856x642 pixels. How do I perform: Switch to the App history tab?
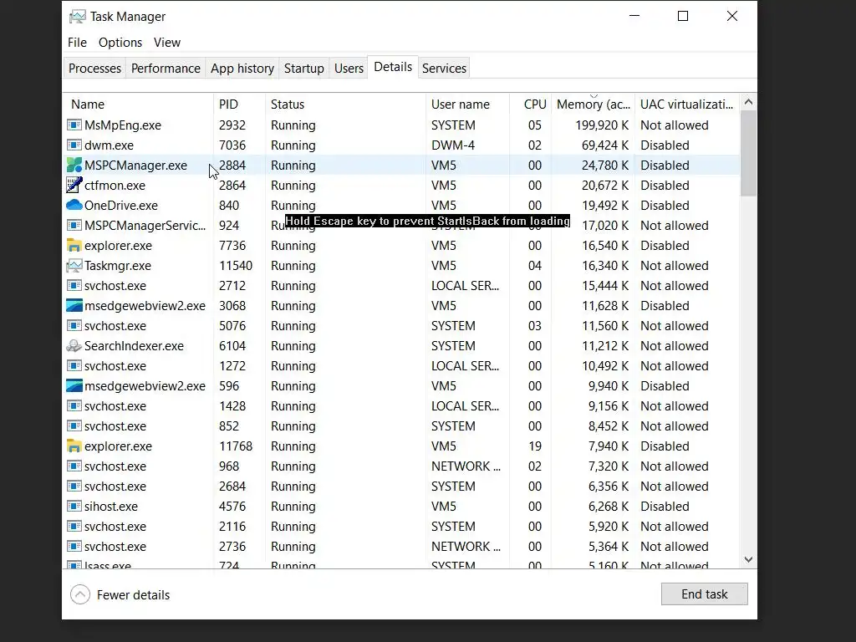[x=242, y=69]
